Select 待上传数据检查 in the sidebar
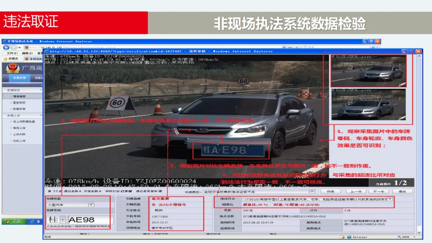Screen dimensions: 432x243 tap(24, 121)
